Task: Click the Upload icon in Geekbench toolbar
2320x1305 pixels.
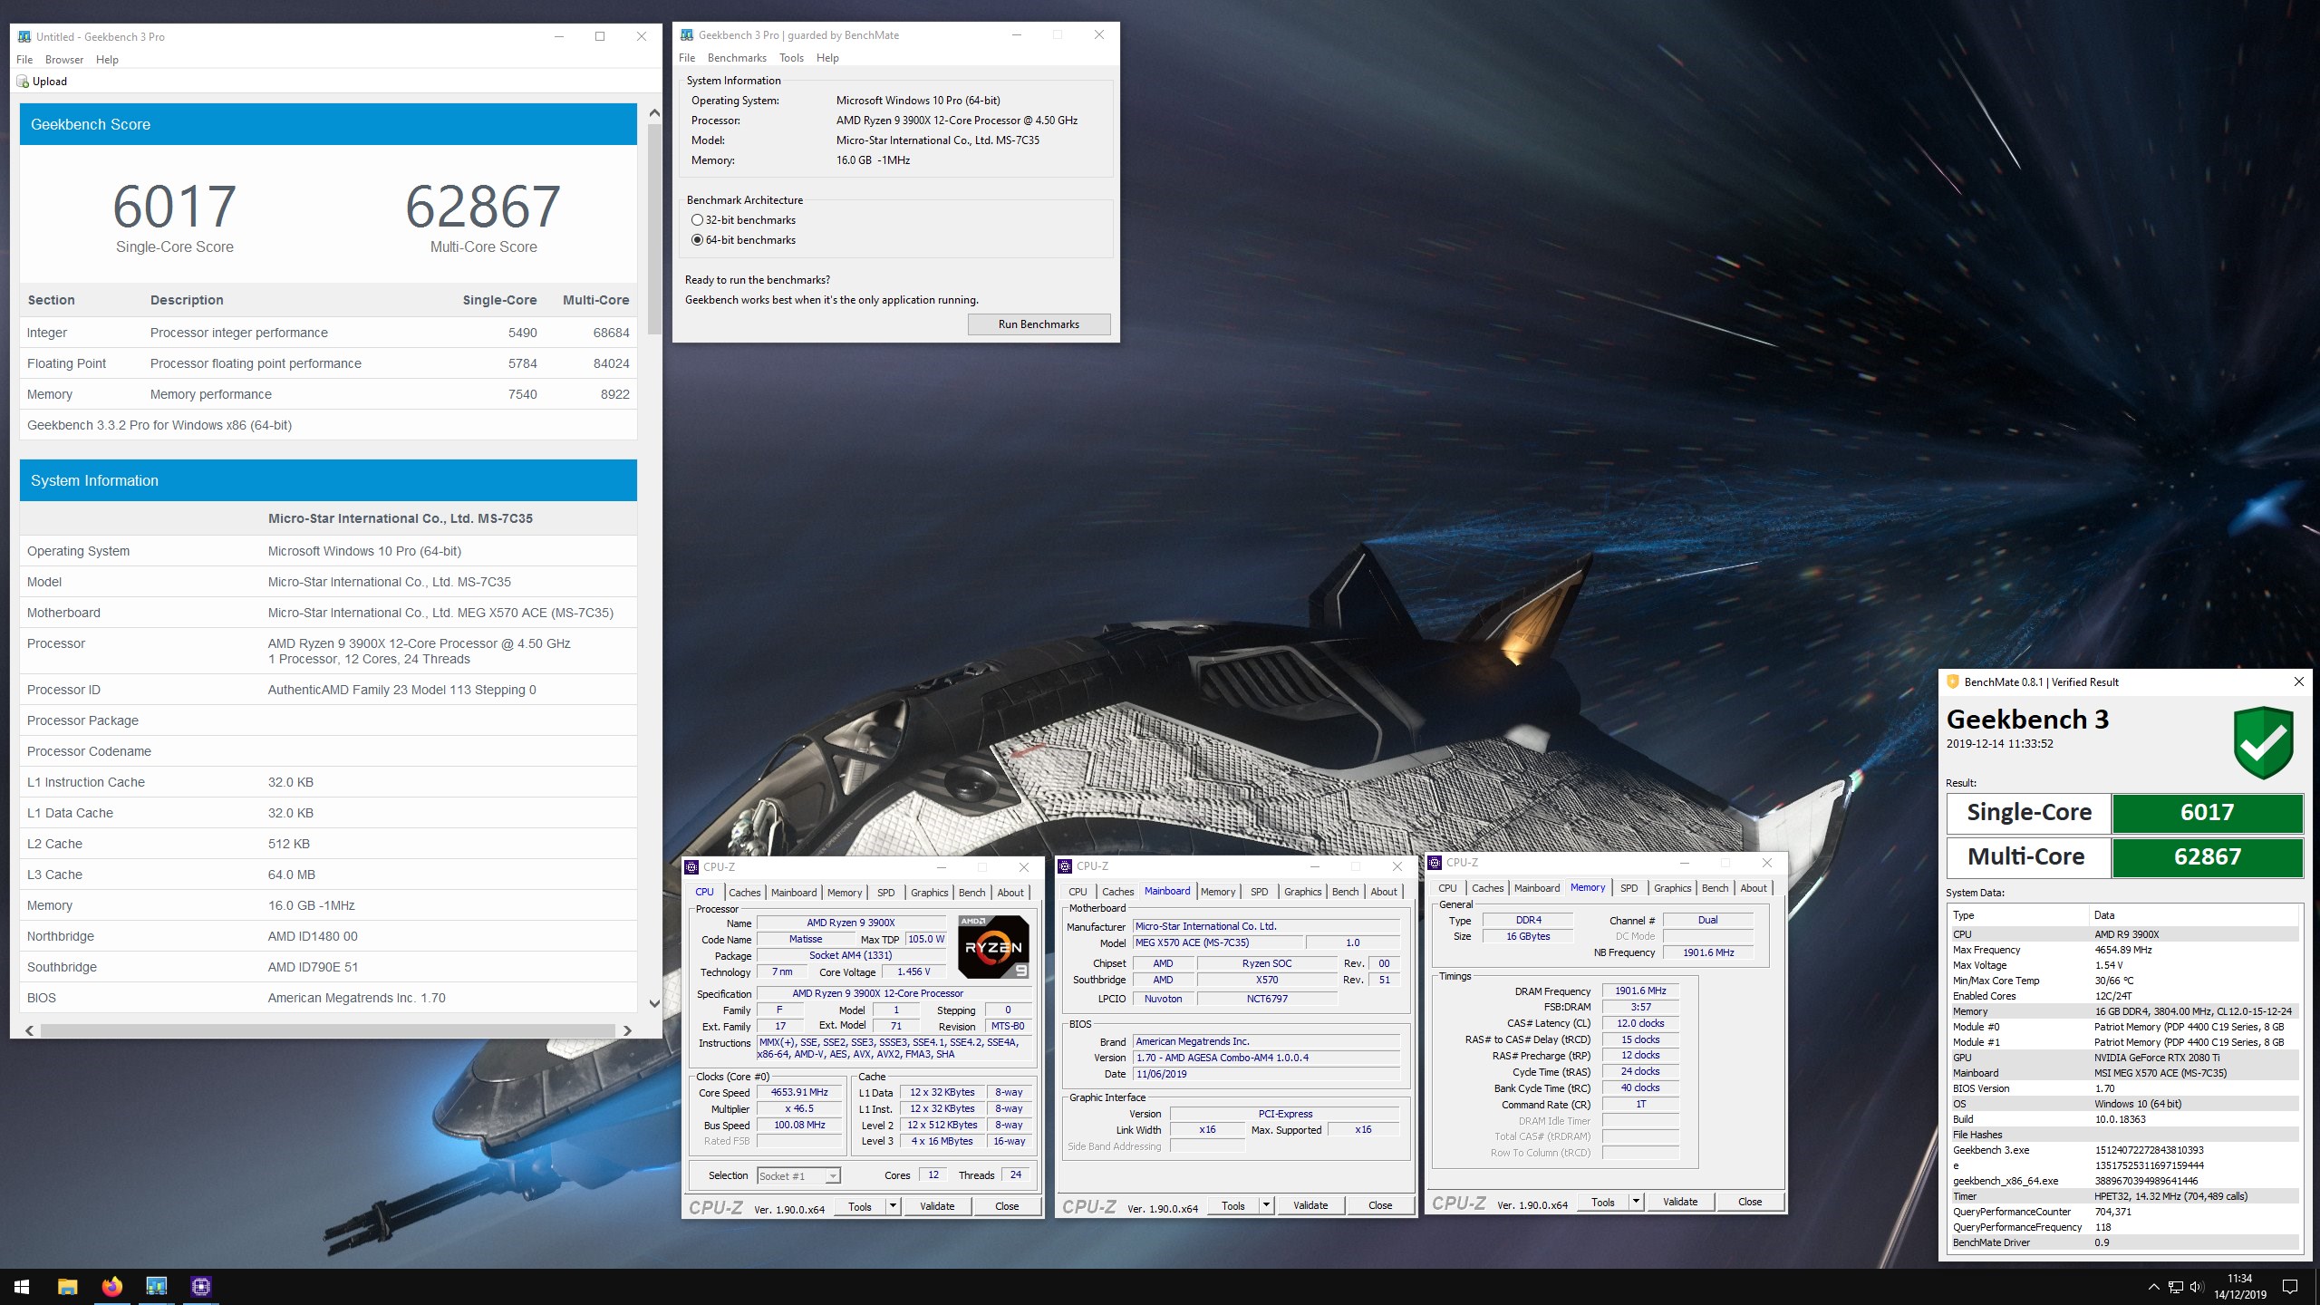Action: [x=23, y=82]
